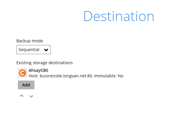Click the word Host in destination details

[x=33, y=76]
